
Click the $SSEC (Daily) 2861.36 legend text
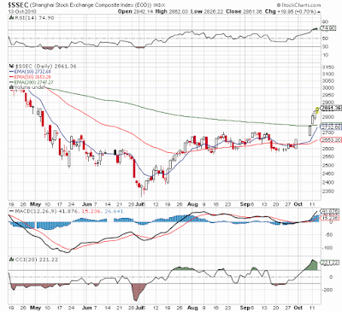click(45, 66)
